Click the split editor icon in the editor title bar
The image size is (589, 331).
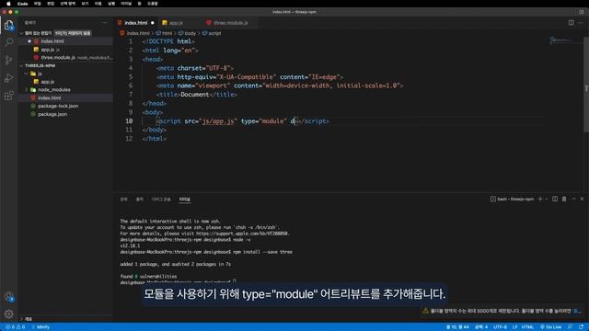[571, 23]
